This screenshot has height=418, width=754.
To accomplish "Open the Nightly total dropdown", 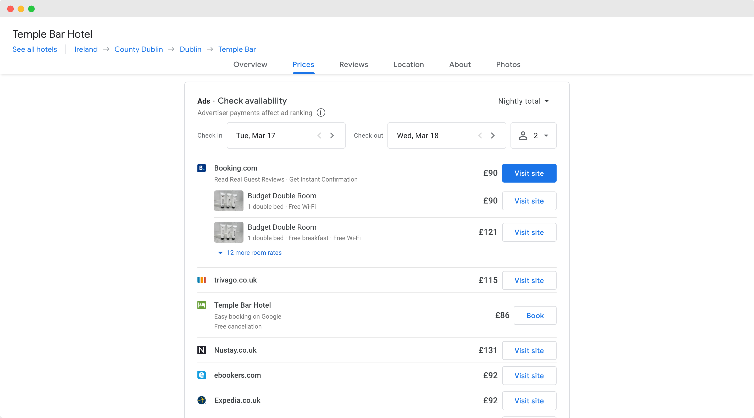I will tap(523, 101).
